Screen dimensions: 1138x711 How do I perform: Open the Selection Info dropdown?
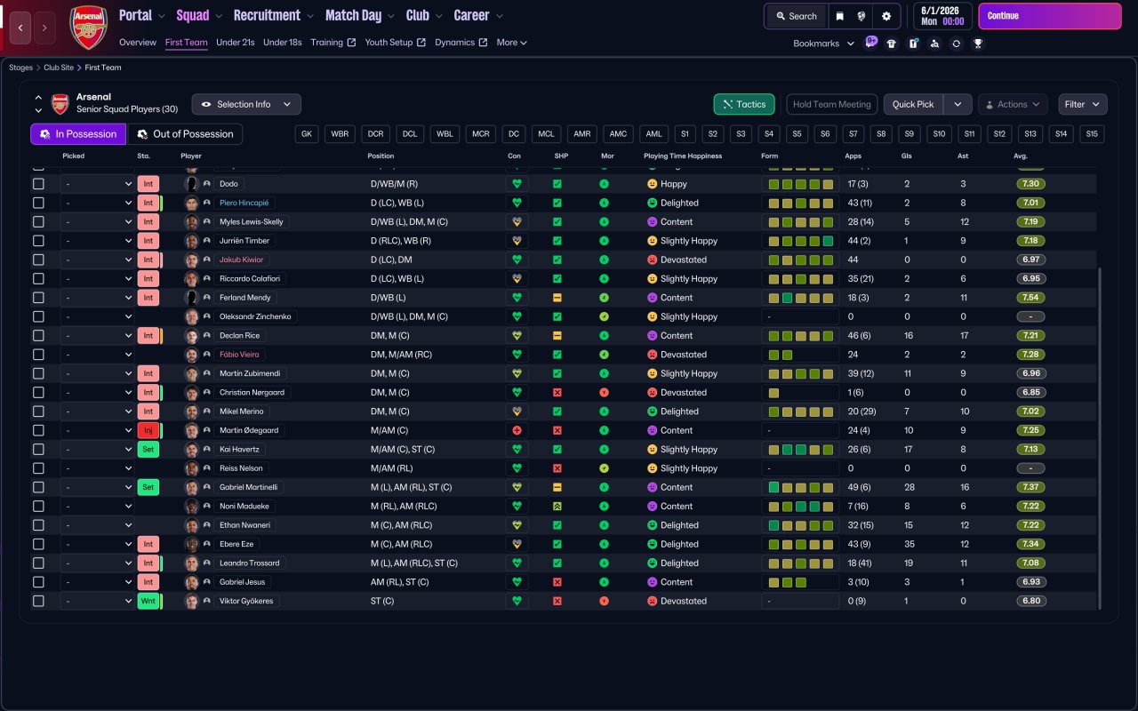click(x=246, y=104)
